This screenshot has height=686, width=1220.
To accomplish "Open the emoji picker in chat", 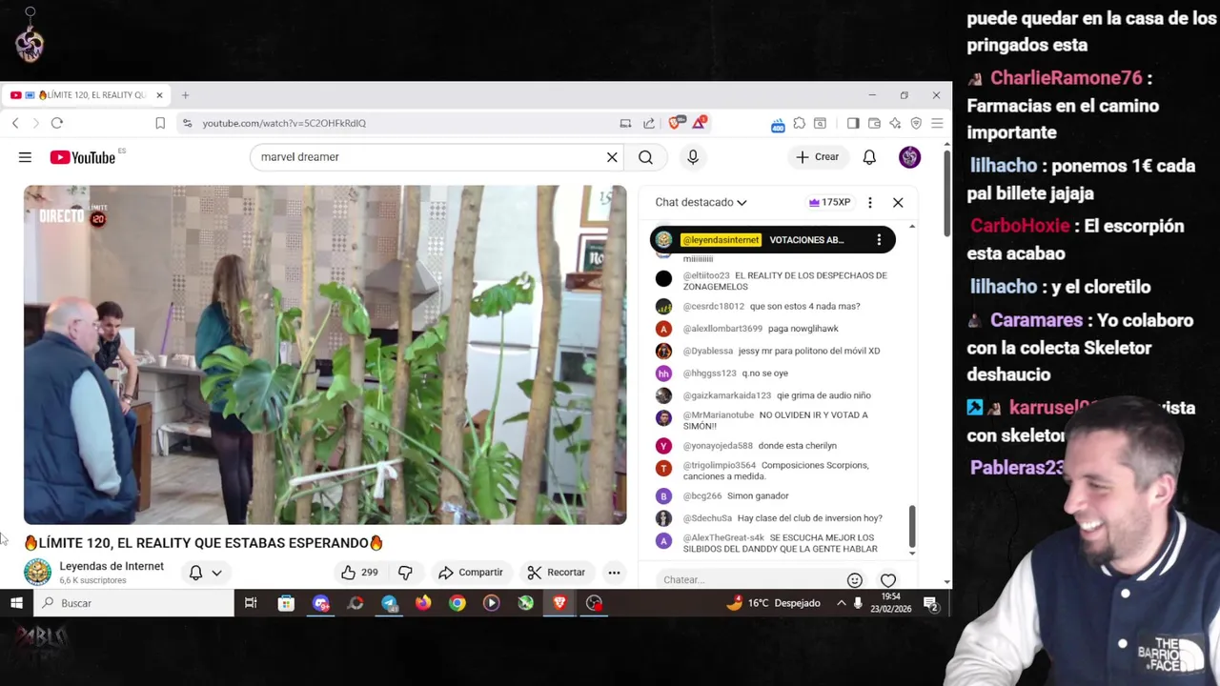I will [855, 580].
